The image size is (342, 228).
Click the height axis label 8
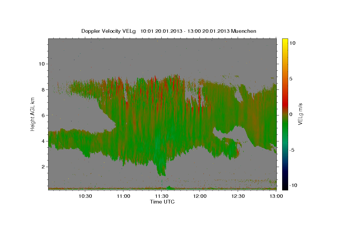[x=43, y=89]
